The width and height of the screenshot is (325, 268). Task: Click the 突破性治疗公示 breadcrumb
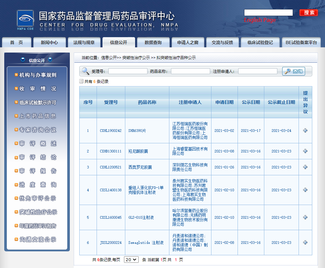[136, 58]
